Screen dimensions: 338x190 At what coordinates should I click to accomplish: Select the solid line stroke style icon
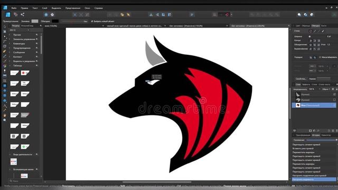pos(315,31)
